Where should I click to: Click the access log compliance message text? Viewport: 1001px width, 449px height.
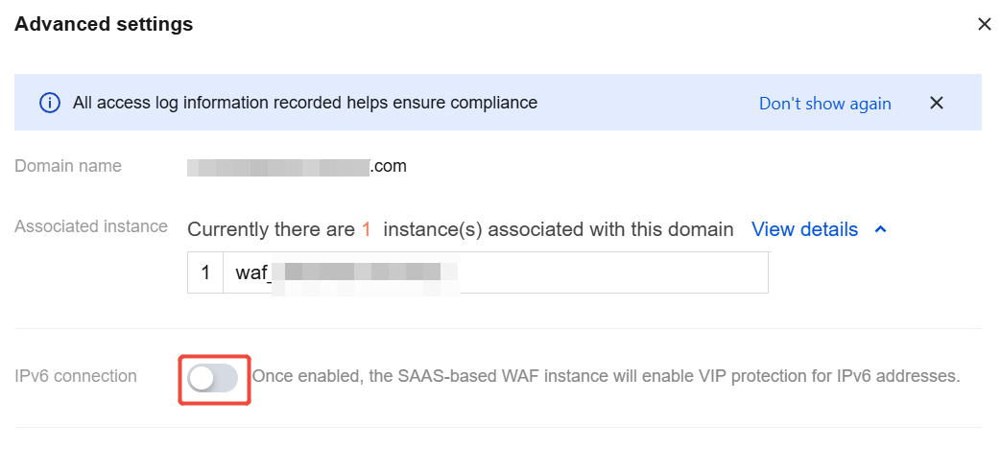click(x=304, y=103)
